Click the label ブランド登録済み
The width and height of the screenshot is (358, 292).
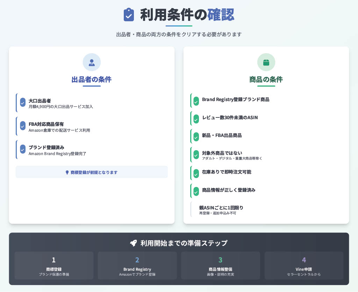(46, 147)
